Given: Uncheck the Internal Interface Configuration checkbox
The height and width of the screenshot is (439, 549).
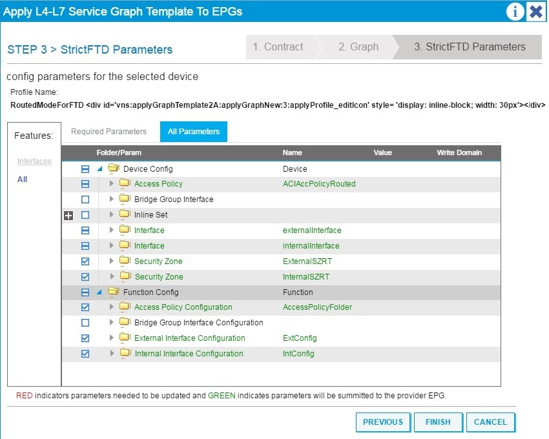Looking at the screenshot, I should coord(85,354).
